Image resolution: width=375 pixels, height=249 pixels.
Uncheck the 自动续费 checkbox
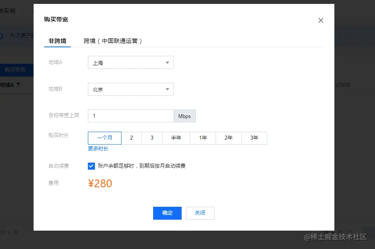(x=91, y=166)
